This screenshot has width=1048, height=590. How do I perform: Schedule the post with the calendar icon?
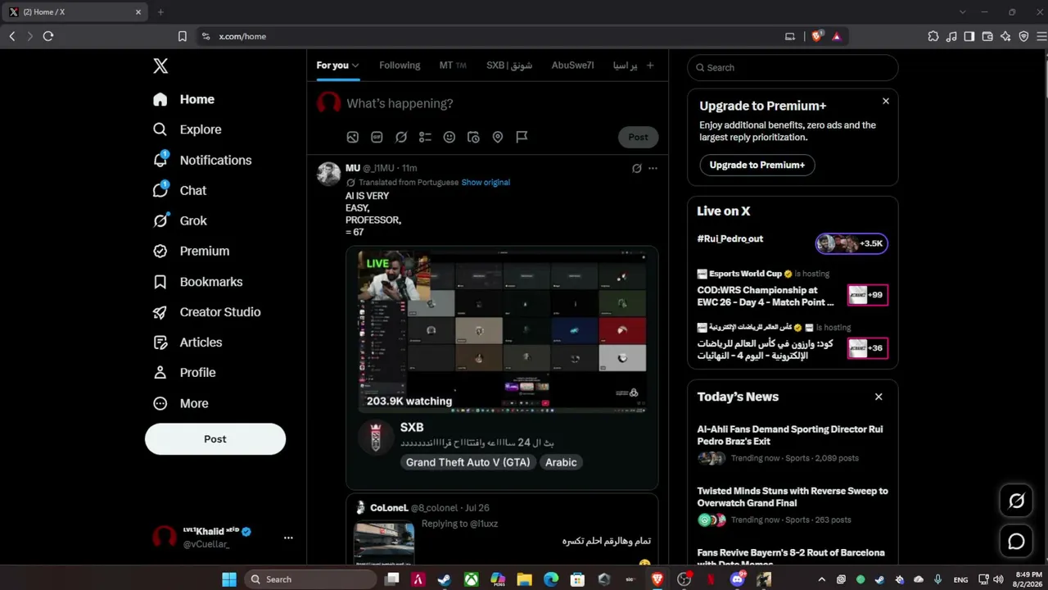coord(473,137)
